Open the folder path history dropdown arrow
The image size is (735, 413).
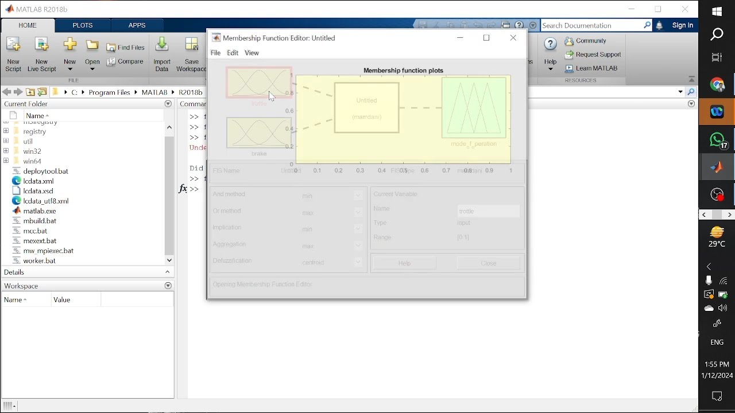(x=680, y=92)
